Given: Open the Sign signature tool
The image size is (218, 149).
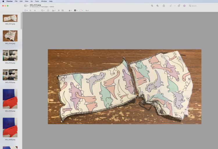Looking at the screenshot, I should tap(53, 10).
